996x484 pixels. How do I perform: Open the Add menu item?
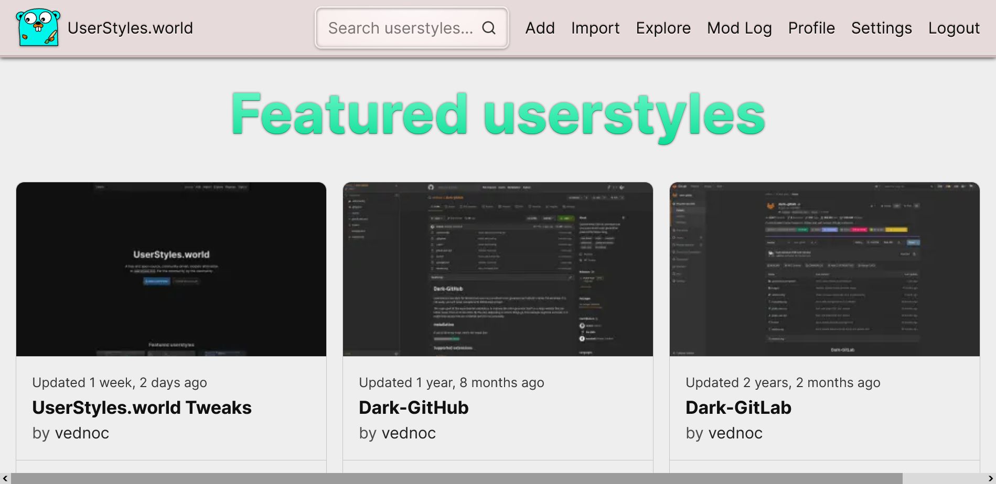pyautogui.click(x=540, y=28)
